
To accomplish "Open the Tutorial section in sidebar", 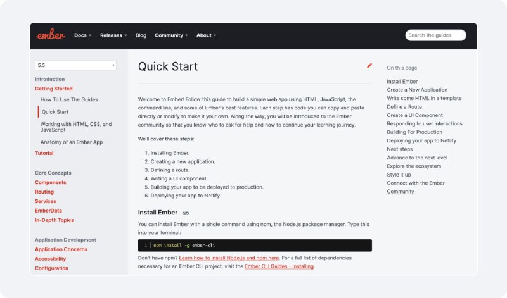I will 44,153.
